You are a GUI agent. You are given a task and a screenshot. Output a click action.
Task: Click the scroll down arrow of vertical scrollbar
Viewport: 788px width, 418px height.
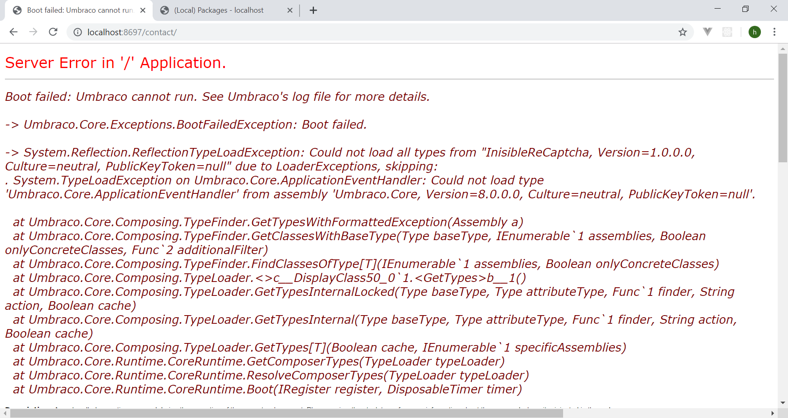[x=783, y=403]
